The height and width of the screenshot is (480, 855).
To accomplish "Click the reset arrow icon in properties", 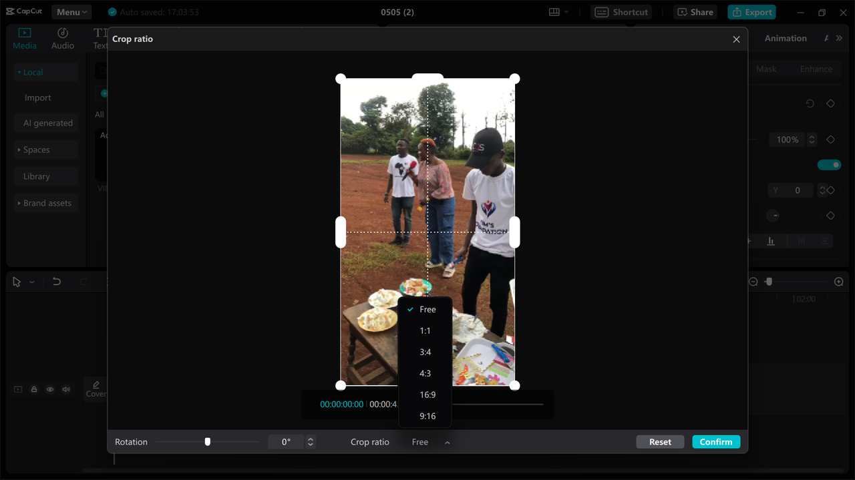I will (810, 103).
